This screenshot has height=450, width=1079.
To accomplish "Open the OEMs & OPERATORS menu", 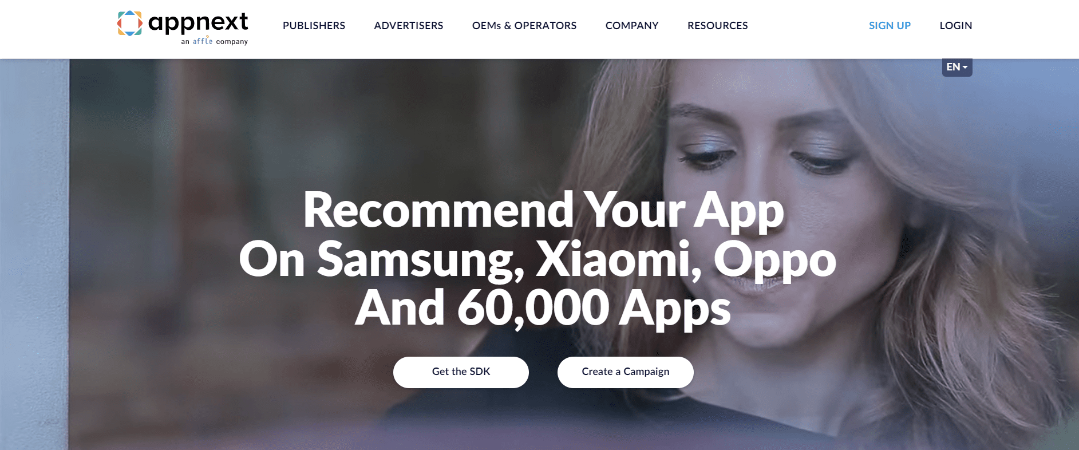I will coord(524,26).
